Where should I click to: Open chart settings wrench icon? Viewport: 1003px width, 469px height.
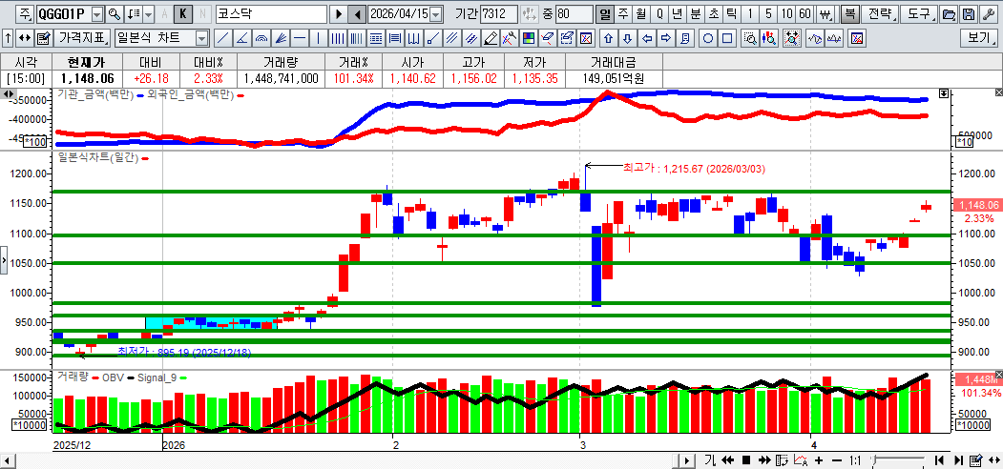point(988,14)
